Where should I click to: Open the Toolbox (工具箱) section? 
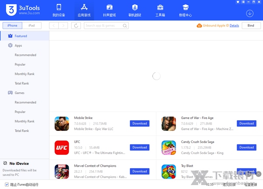point(160,10)
